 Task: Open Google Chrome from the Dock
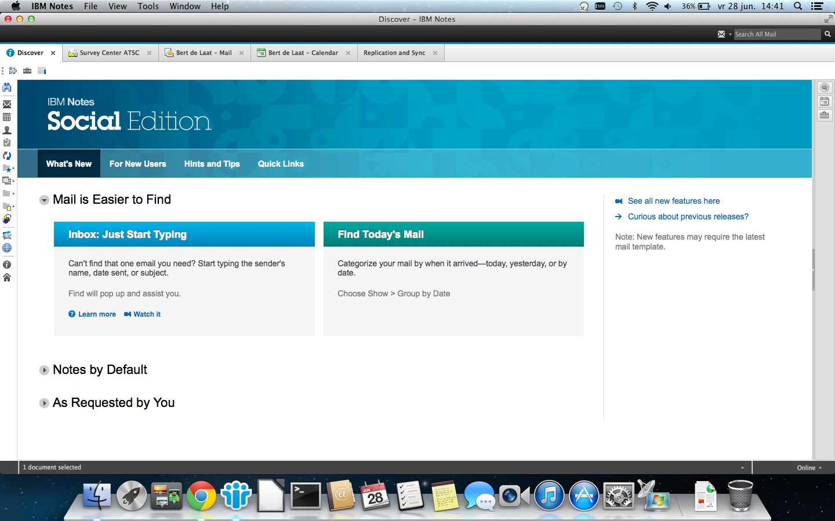[x=201, y=496]
